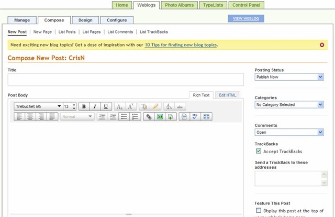335x217 pixels.
Task: Toggle bold formatting in the editor
Action: click(x=84, y=106)
